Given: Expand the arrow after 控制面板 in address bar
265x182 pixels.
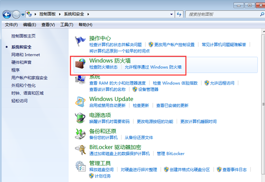Looking at the screenshot, I should click(60, 14).
